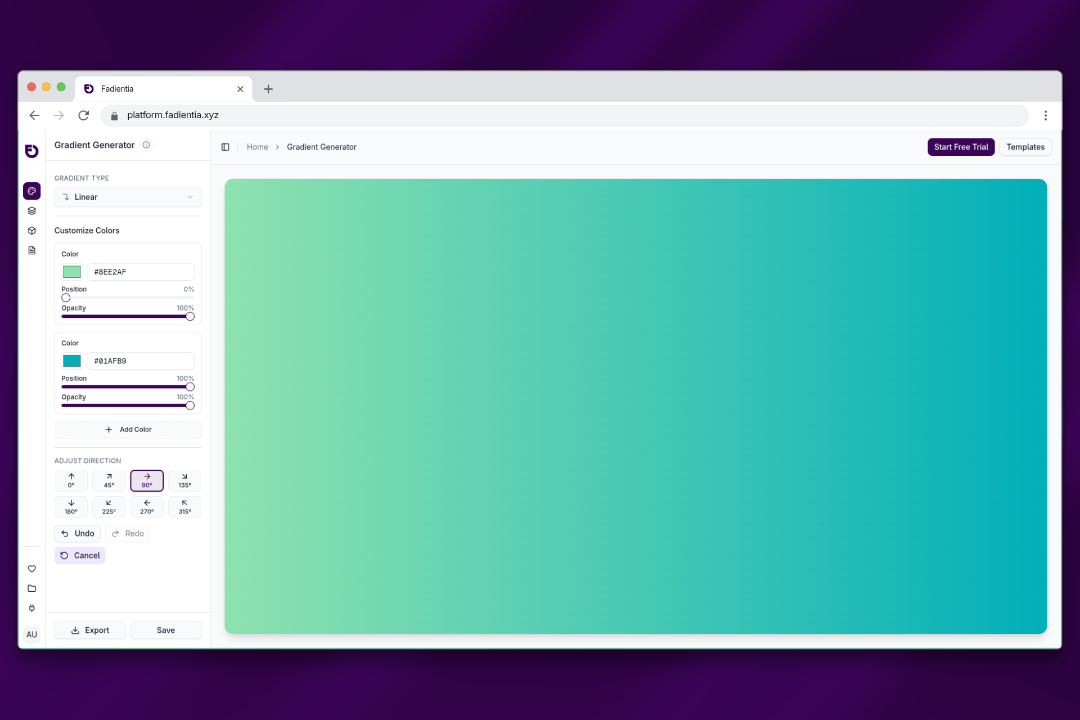Toggle the sidebar panel visibility
The height and width of the screenshot is (720, 1080).
pos(226,147)
